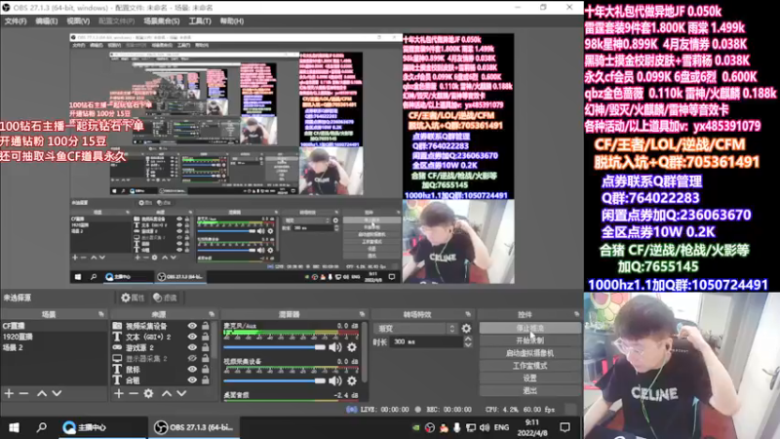Screen dimensions: 780x439
Task: Click 开始录制 to start recording
Action: click(529, 340)
